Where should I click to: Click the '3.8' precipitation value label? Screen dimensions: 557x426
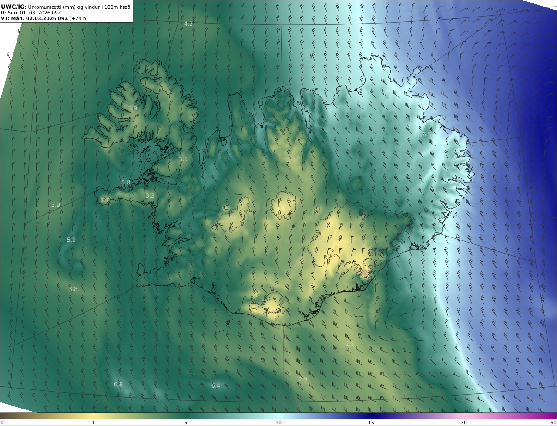point(73,289)
